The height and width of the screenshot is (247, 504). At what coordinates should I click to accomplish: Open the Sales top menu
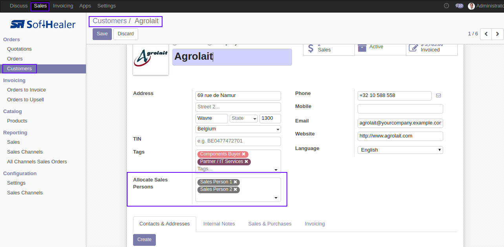point(40,6)
